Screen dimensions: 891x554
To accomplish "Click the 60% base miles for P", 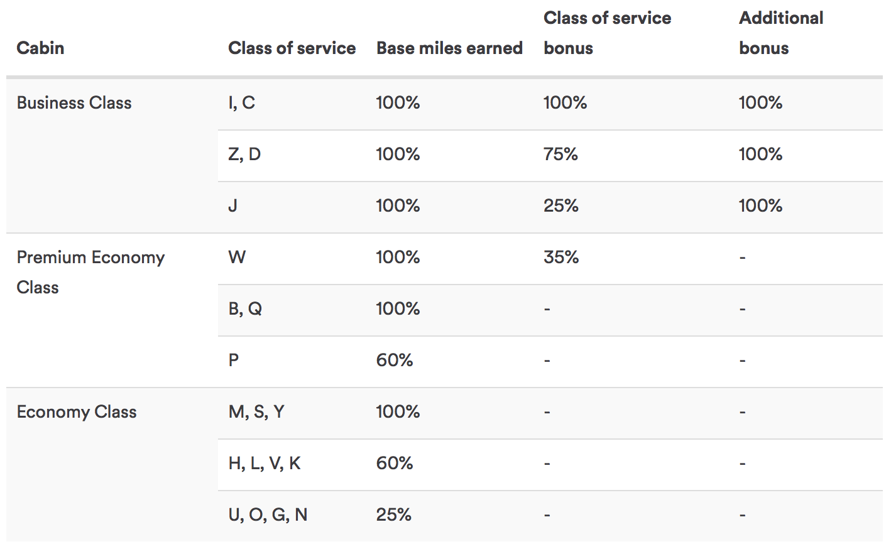I will click(x=394, y=361).
